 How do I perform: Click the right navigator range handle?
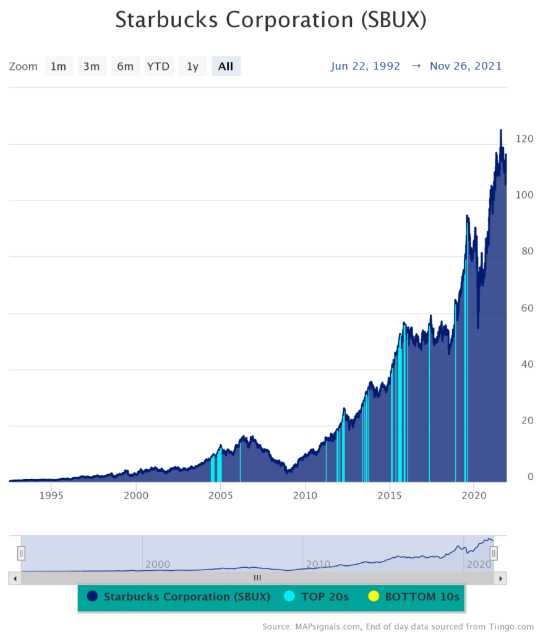coord(494,553)
